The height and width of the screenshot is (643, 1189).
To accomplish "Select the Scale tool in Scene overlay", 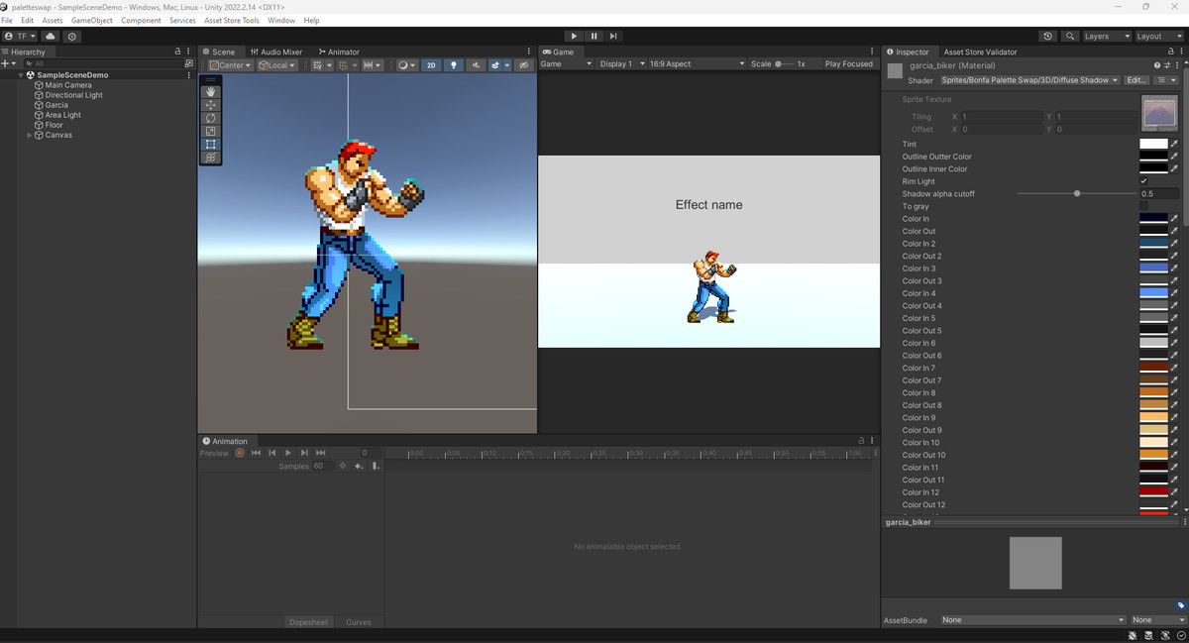I will click(x=211, y=131).
